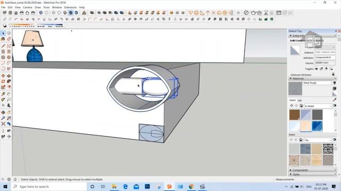Viewport: 341px width, 191px height.
Task: Activate the Follow Me tool
Action: point(9,81)
